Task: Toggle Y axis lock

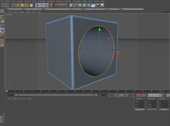Action: pos(42,5)
